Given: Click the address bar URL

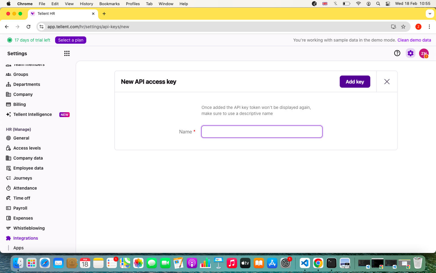Looking at the screenshot, I should [88, 27].
